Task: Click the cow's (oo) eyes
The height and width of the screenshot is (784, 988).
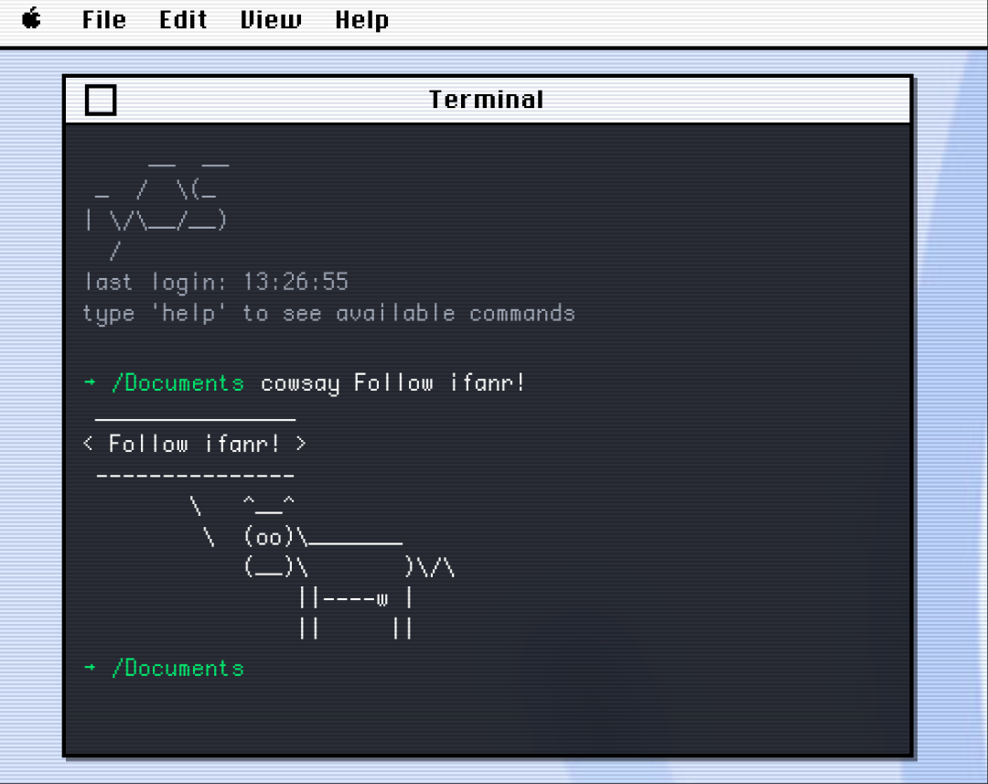Action: pos(268,537)
